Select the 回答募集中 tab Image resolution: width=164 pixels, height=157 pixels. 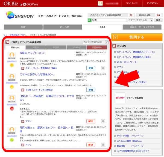click(x=95, y=48)
